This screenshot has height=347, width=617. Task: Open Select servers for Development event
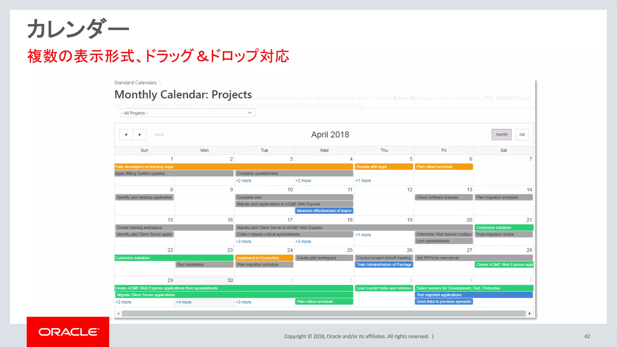tap(474, 288)
